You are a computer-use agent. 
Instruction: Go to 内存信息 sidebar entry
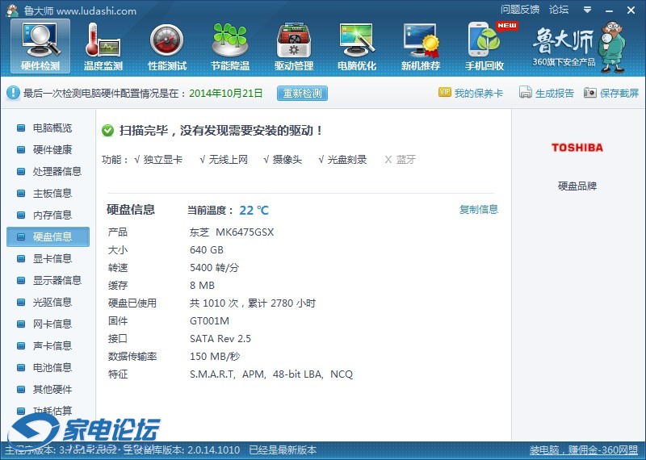(52, 215)
